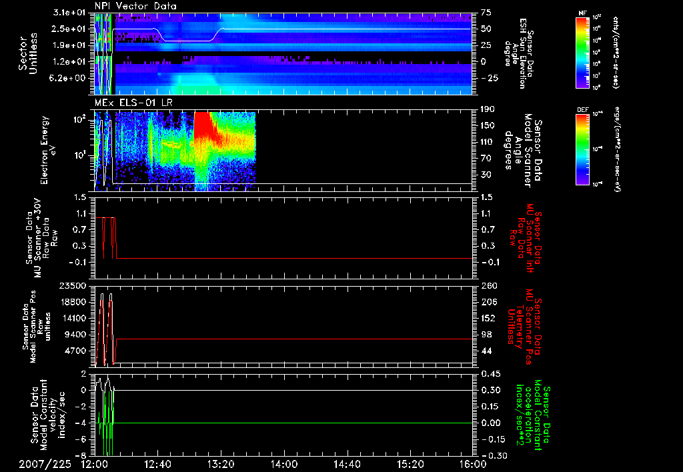Click the 190 scanner angle tick label
Viewport: 683px width, 472px height.
click(488, 109)
